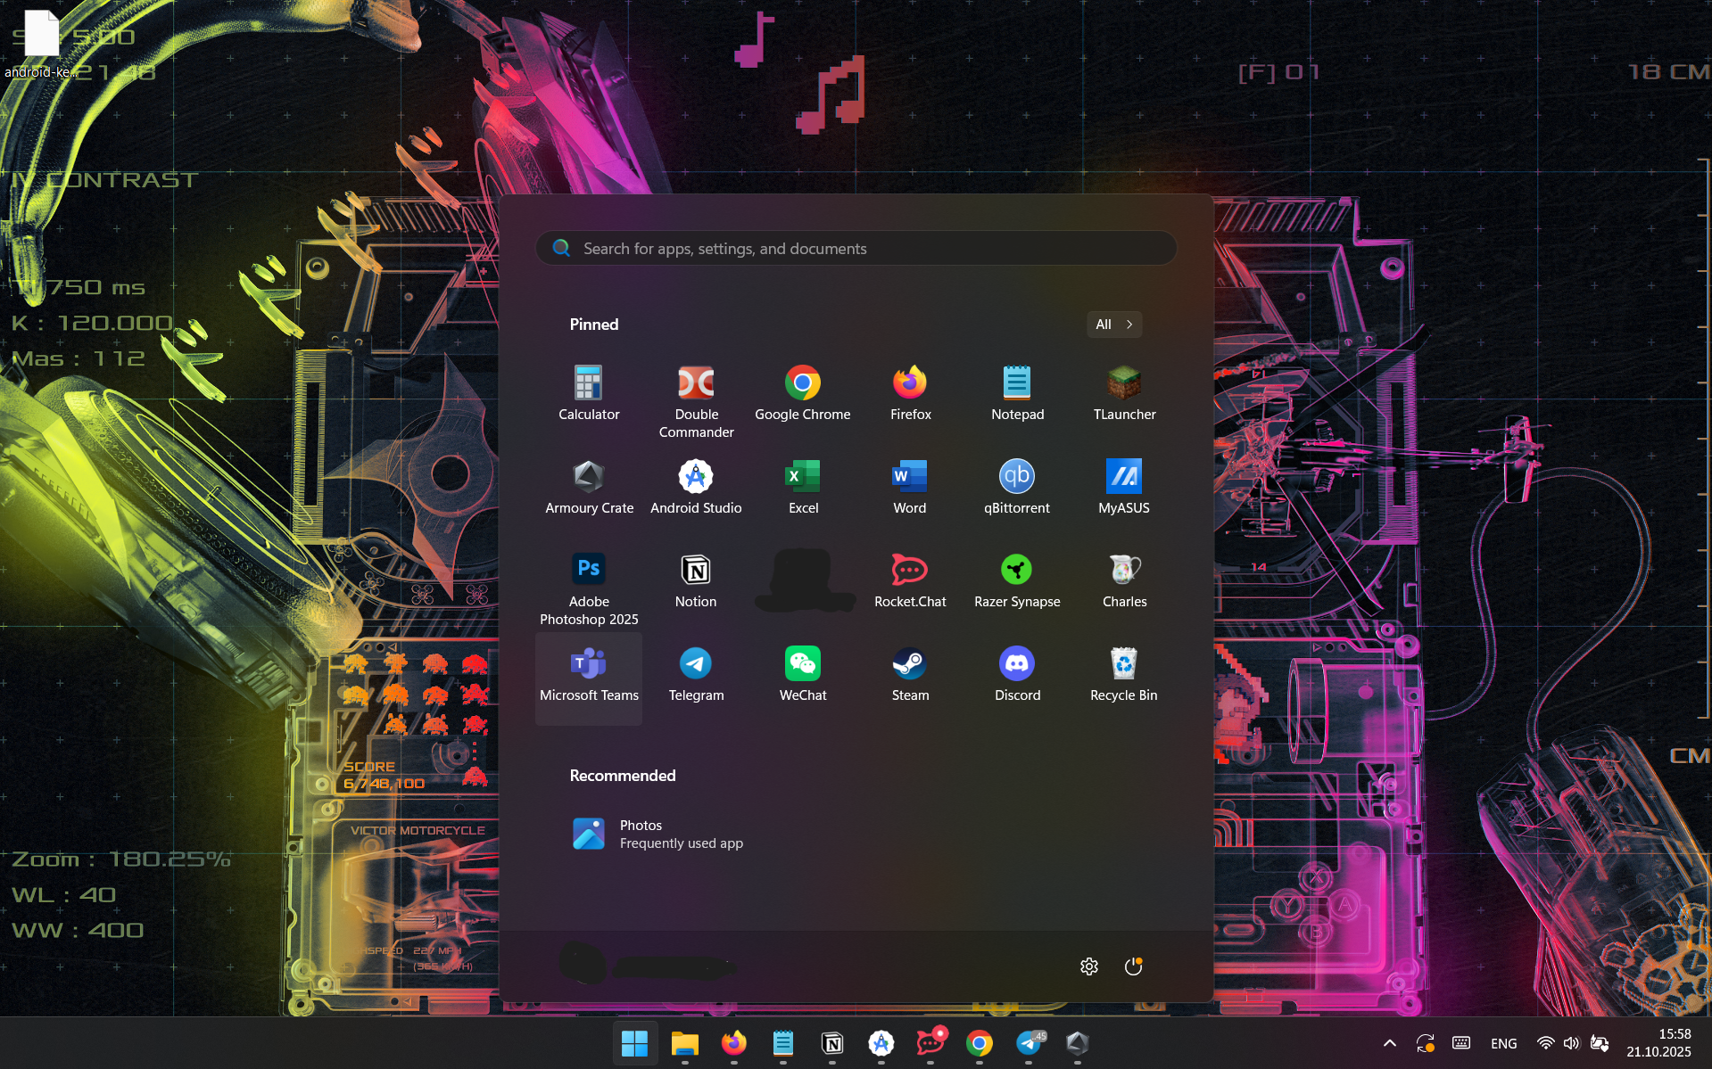Open the recommended Photos app
Image resolution: width=1712 pixels, height=1069 pixels.
pyautogui.click(x=660, y=834)
